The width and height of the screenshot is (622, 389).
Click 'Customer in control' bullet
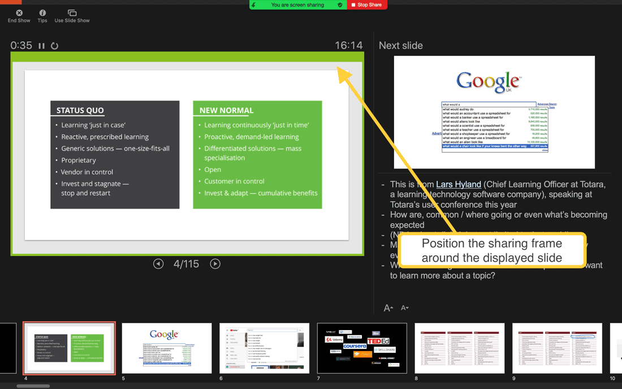pyautogui.click(x=234, y=181)
